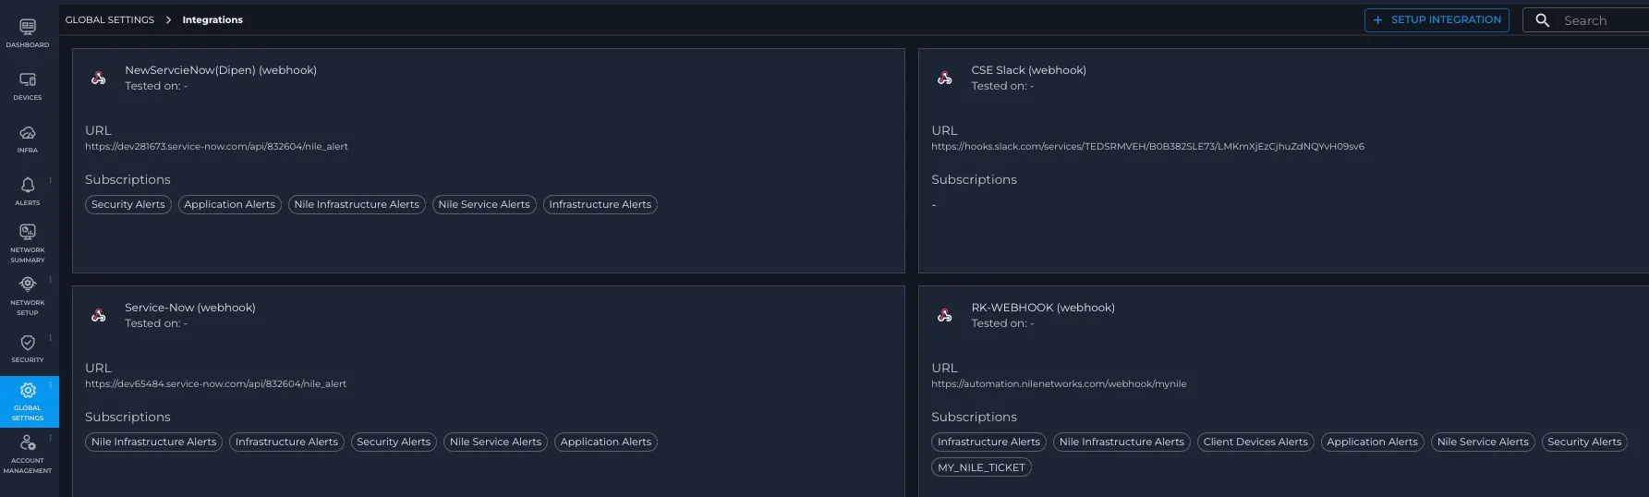The width and height of the screenshot is (1649, 497).
Task: Click Security Alerts tag in Service-Now card
Action: pyautogui.click(x=394, y=442)
